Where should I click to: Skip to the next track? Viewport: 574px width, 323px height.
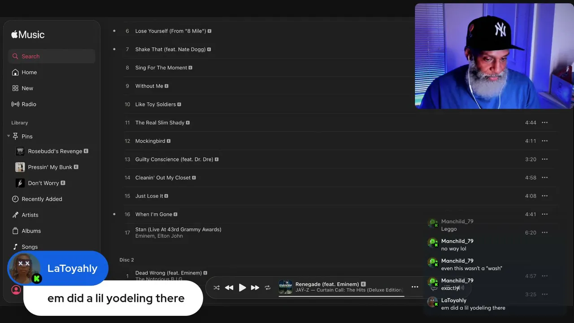pyautogui.click(x=255, y=288)
